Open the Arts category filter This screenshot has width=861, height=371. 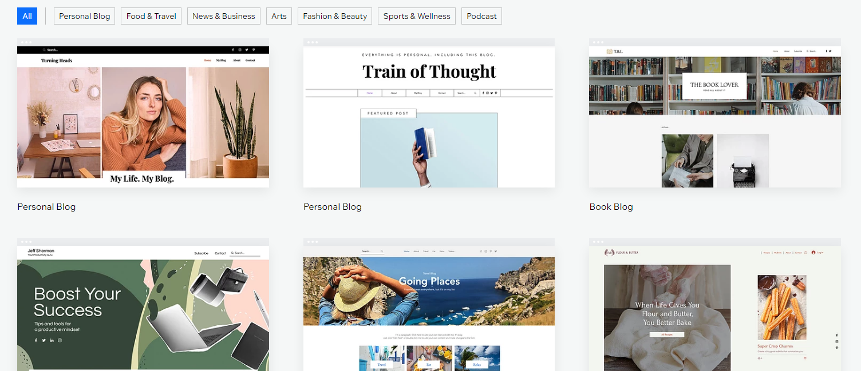click(279, 16)
